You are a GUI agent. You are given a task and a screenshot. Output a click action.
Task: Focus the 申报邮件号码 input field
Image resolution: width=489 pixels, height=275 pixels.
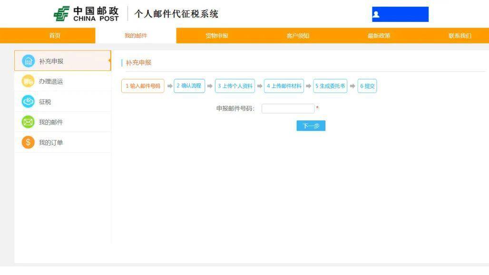(x=288, y=108)
